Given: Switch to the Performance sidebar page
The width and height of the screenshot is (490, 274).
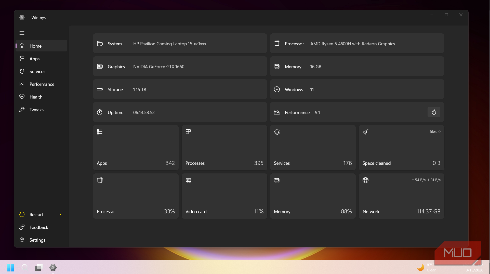Looking at the screenshot, I should tap(41, 84).
